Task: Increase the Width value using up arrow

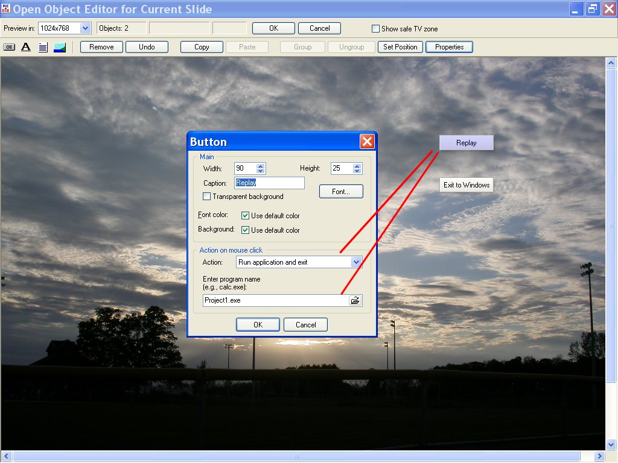Action: point(261,166)
